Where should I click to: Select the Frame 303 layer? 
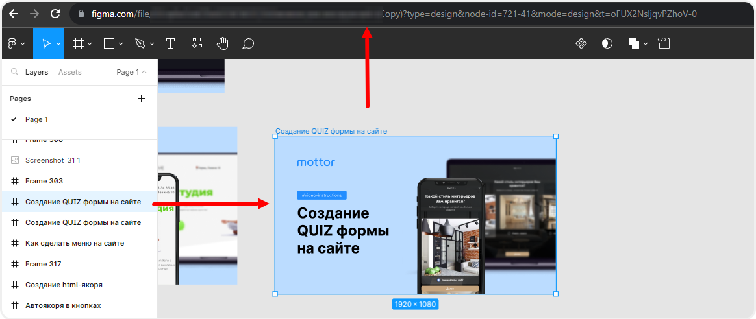pyautogui.click(x=44, y=181)
